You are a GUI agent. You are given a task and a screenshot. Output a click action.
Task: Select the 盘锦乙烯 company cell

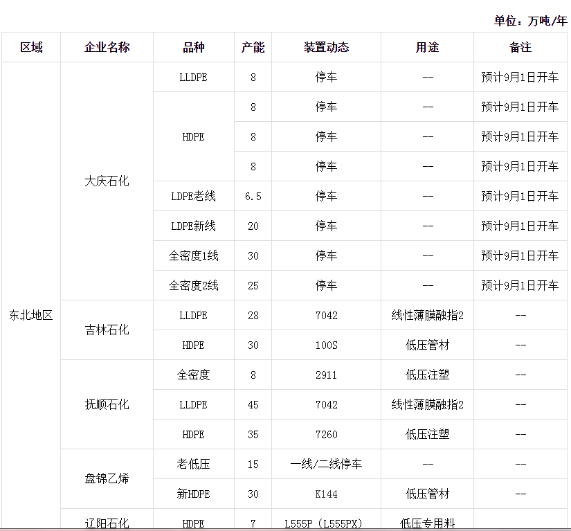[x=107, y=478]
